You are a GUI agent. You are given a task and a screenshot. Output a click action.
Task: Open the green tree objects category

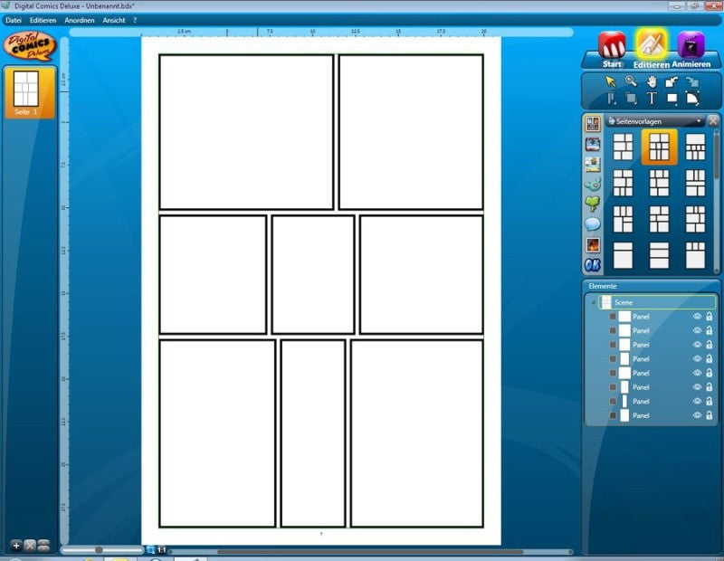593,204
